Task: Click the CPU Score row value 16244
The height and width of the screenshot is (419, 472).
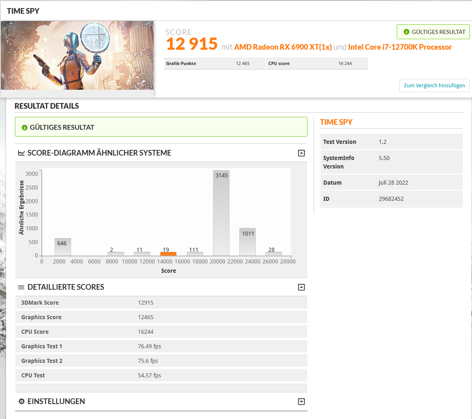Action: 146,332
